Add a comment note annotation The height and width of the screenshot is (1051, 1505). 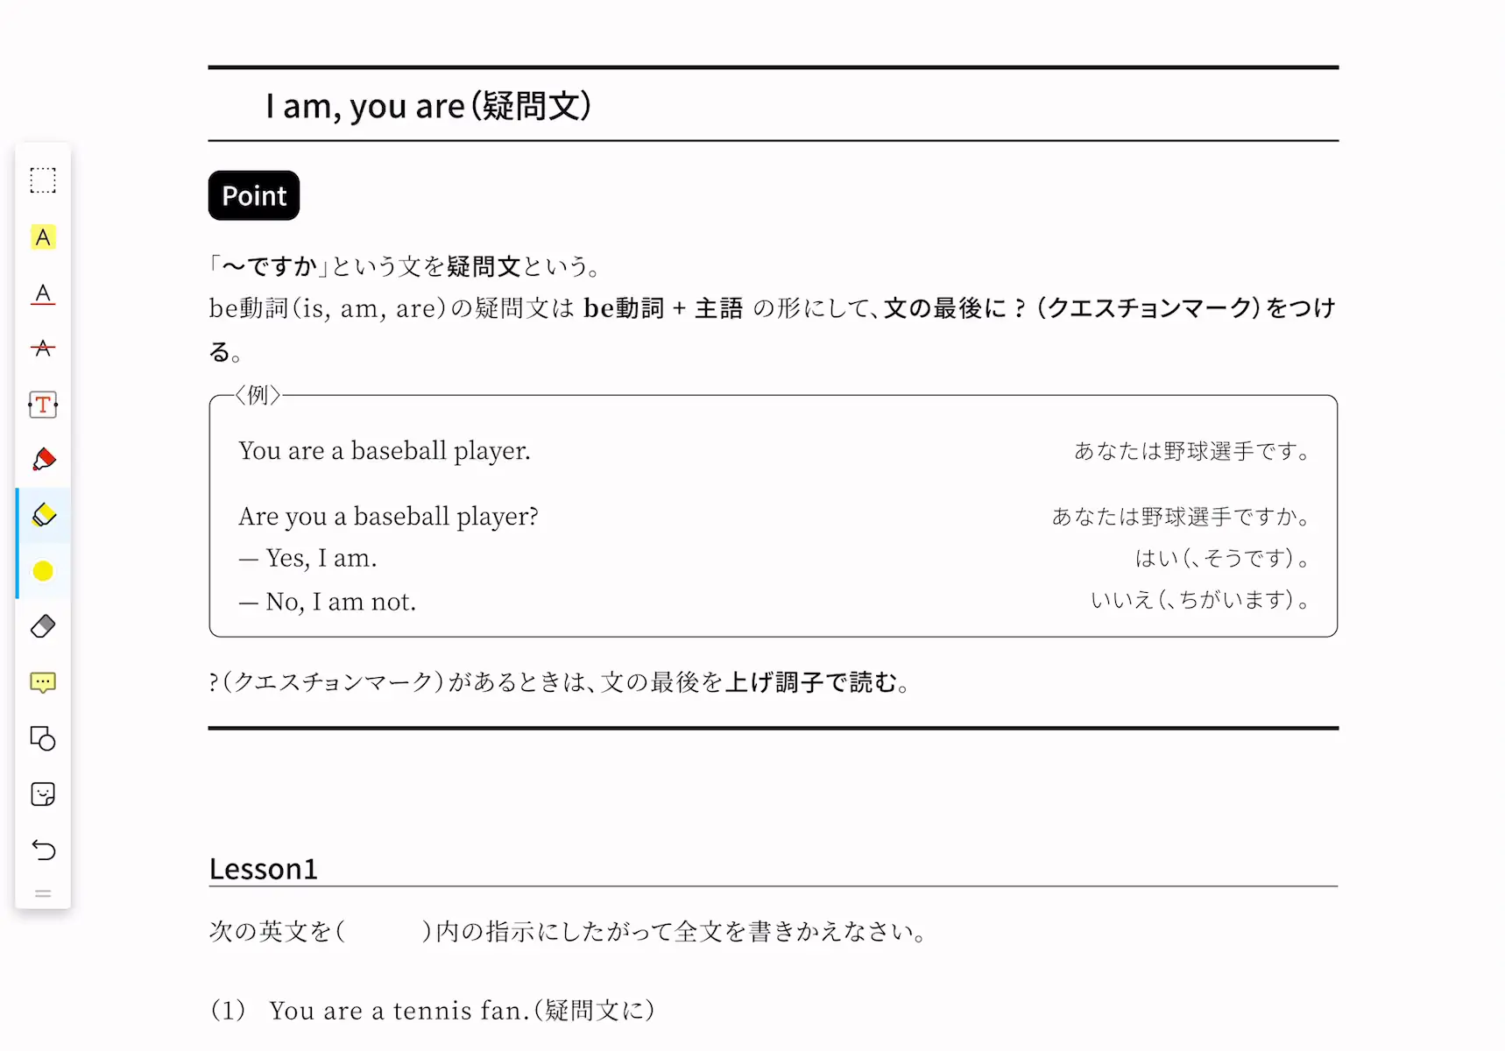pos(43,682)
